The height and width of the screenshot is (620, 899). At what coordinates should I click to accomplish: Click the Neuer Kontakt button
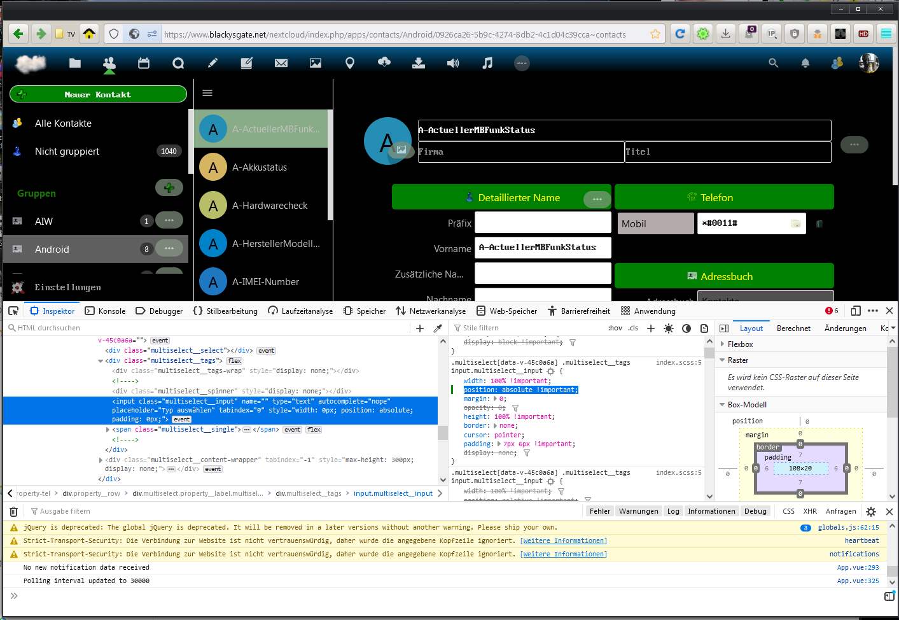(99, 94)
